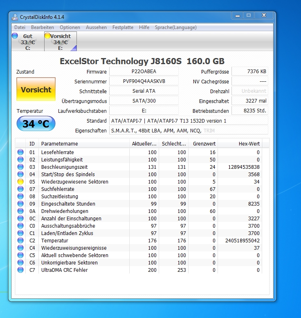Click status orb for UltraDMA CRC Fehler
Screen dimensions: 301x318
point(20,270)
